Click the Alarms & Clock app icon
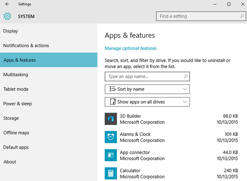The height and width of the screenshot is (181, 247). [111, 137]
